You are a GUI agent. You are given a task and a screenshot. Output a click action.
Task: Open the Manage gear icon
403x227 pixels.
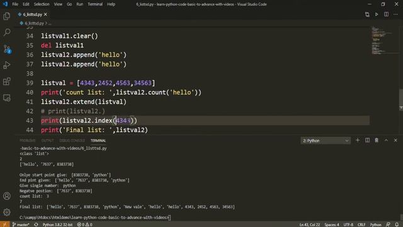click(x=7, y=212)
